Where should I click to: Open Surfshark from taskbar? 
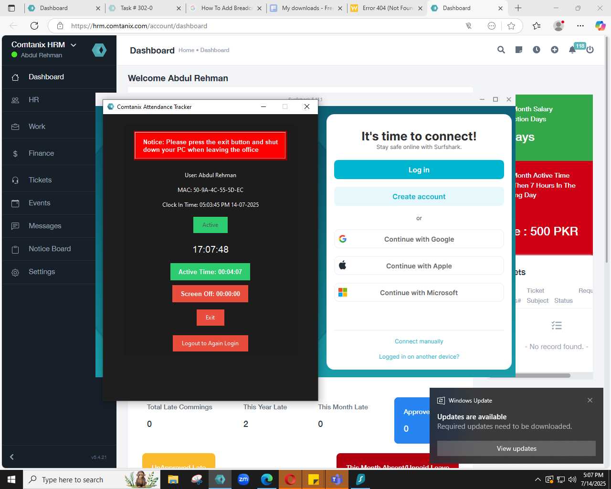click(360, 479)
